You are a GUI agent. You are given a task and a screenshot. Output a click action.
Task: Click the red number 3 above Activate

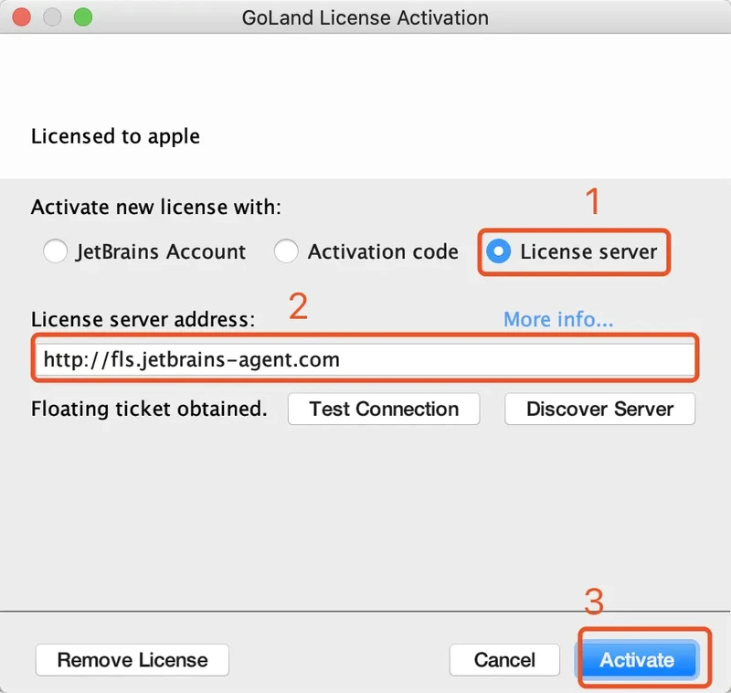pyautogui.click(x=594, y=602)
